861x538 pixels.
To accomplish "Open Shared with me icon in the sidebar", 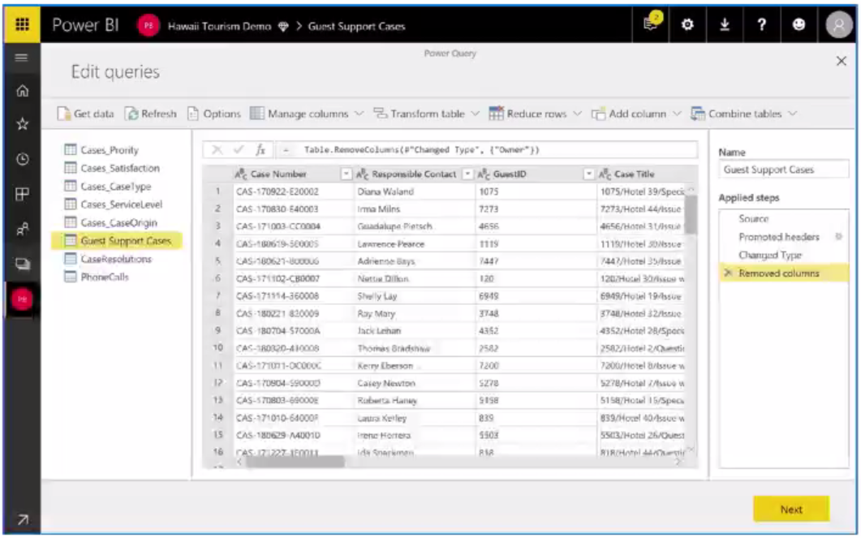I will pos(23,229).
